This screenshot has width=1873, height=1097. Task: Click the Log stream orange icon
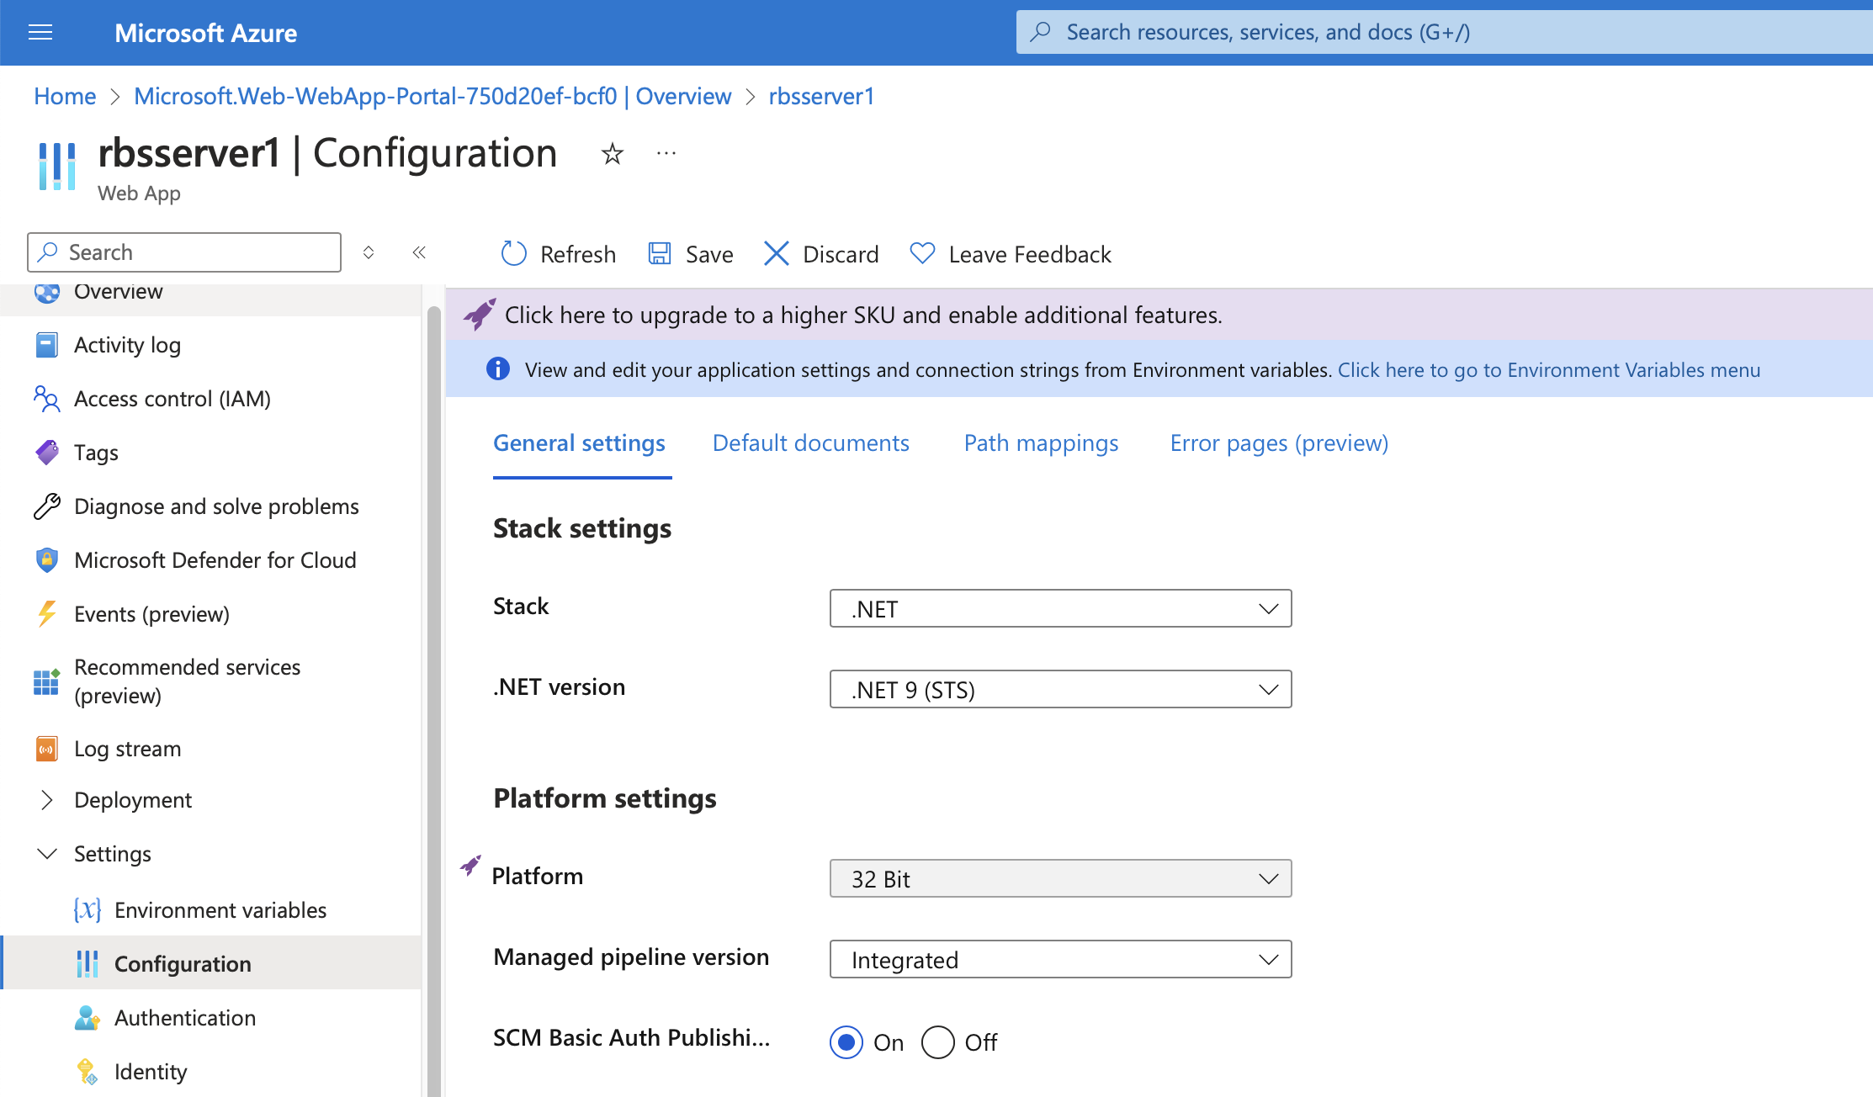point(47,749)
